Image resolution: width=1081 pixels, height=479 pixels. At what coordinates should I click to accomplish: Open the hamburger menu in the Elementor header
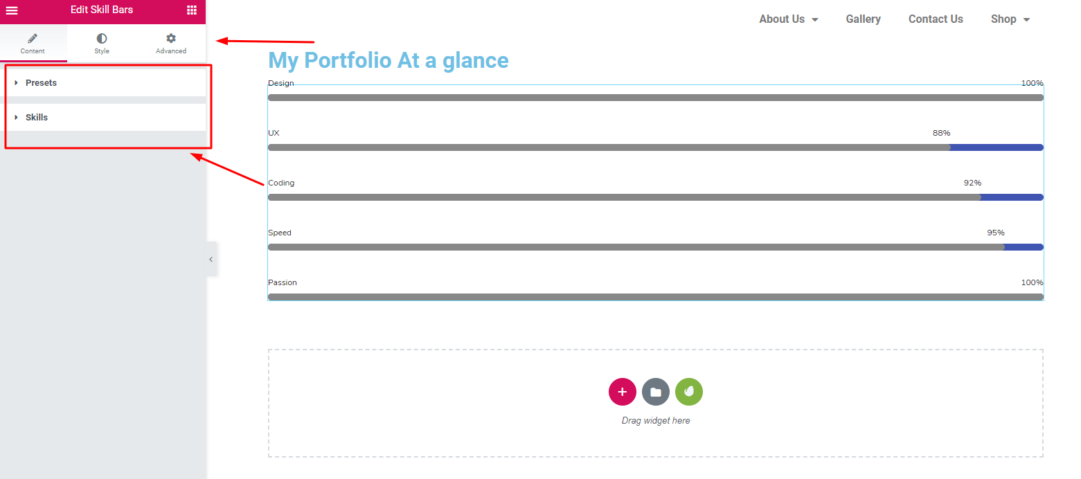pos(12,10)
